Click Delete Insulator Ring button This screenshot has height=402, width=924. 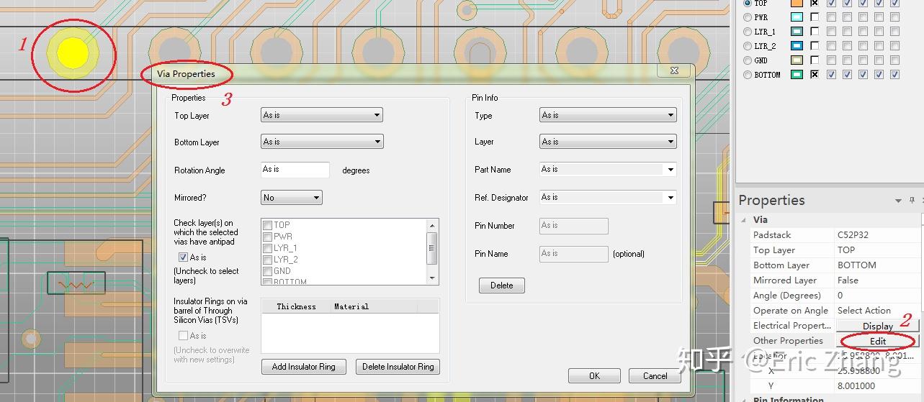pos(398,367)
